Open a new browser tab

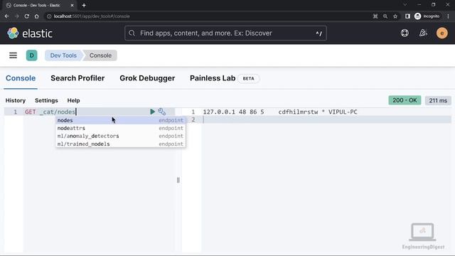(84, 5)
